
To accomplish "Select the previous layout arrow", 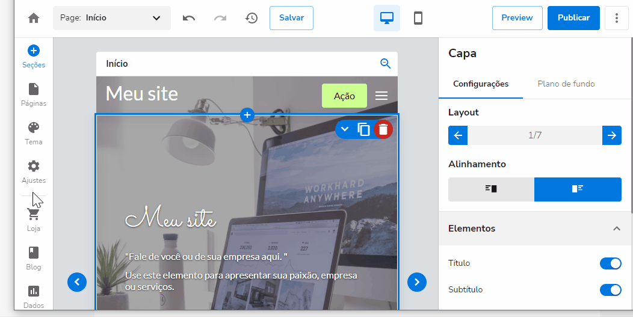I will (458, 135).
